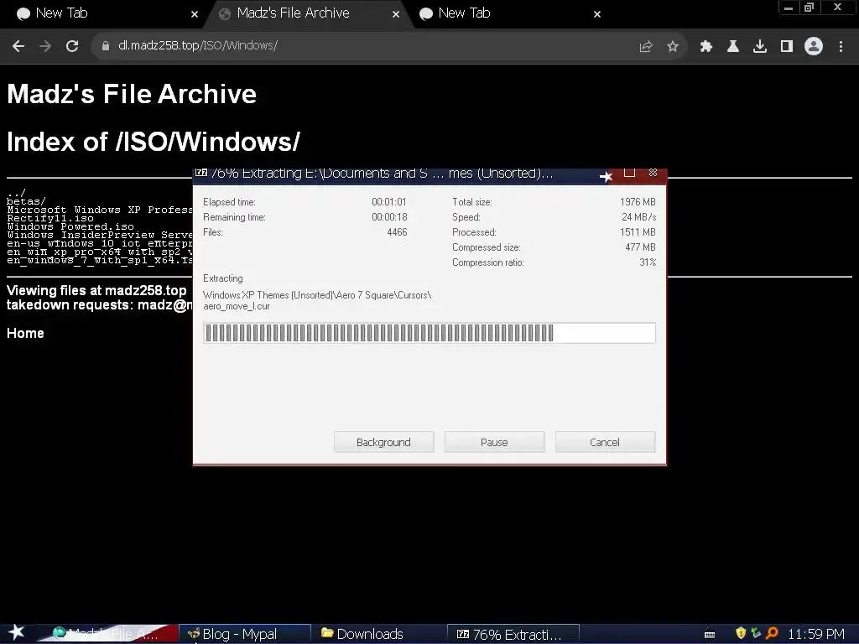The width and height of the screenshot is (859, 644).
Task: Click the Speed value 24 MB/s
Action: click(x=638, y=217)
